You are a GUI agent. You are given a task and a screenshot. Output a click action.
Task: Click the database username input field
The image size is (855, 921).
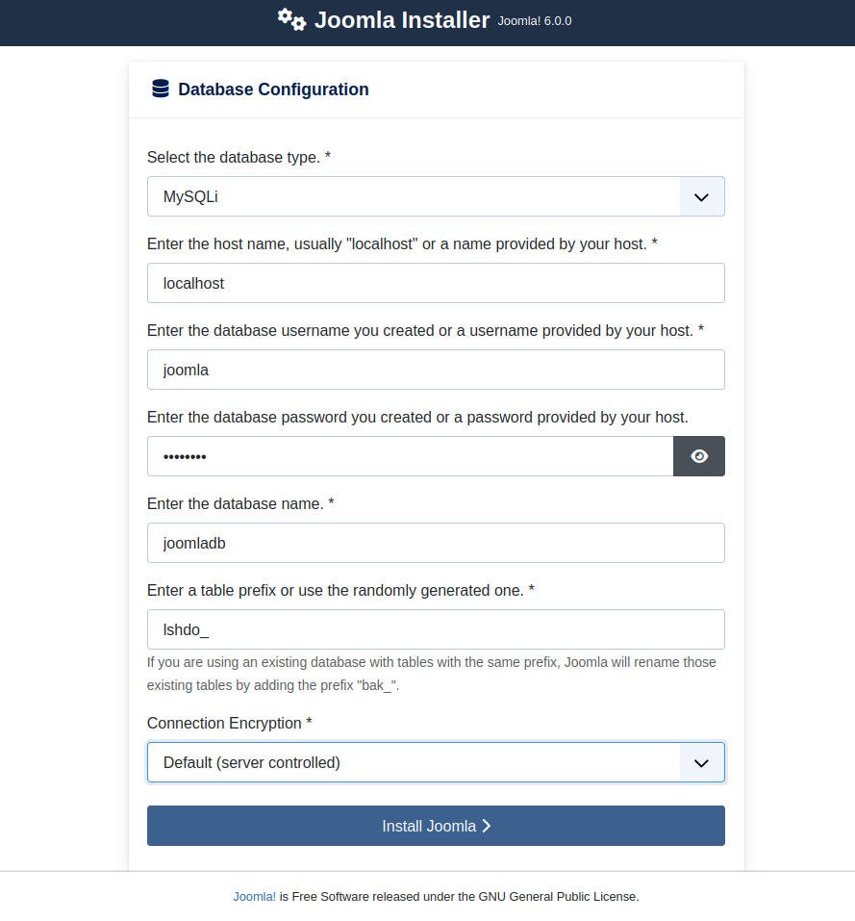tap(436, 370)
